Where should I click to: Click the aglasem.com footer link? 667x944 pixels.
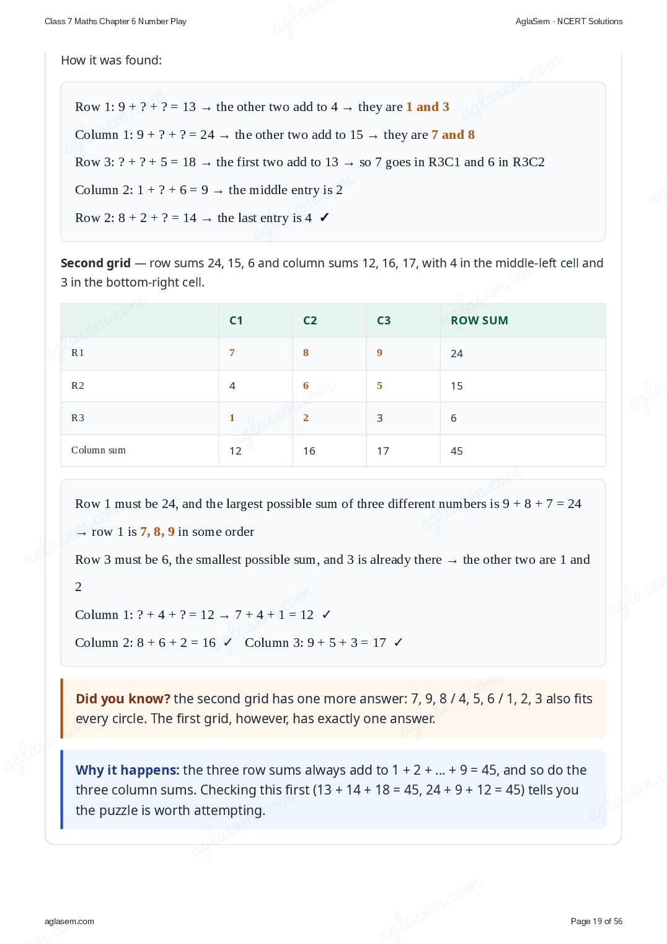[69, 921]
